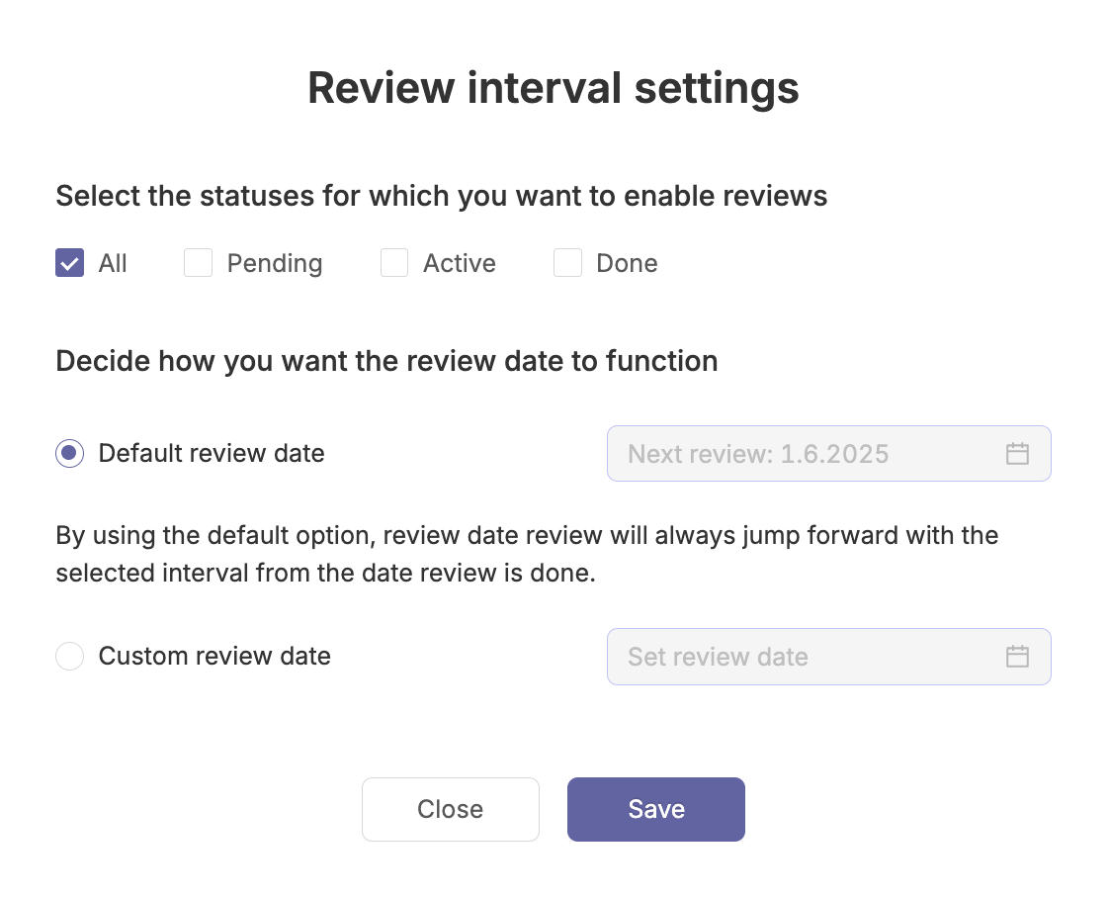Save the review interval settings
The image size is (1109, 898).
(x=655, y=810)
